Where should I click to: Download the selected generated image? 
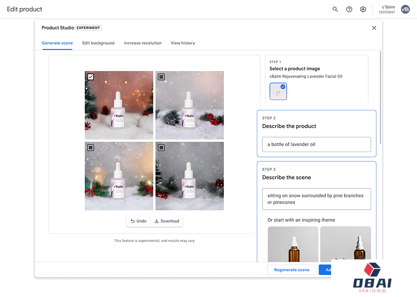[167, 221]
